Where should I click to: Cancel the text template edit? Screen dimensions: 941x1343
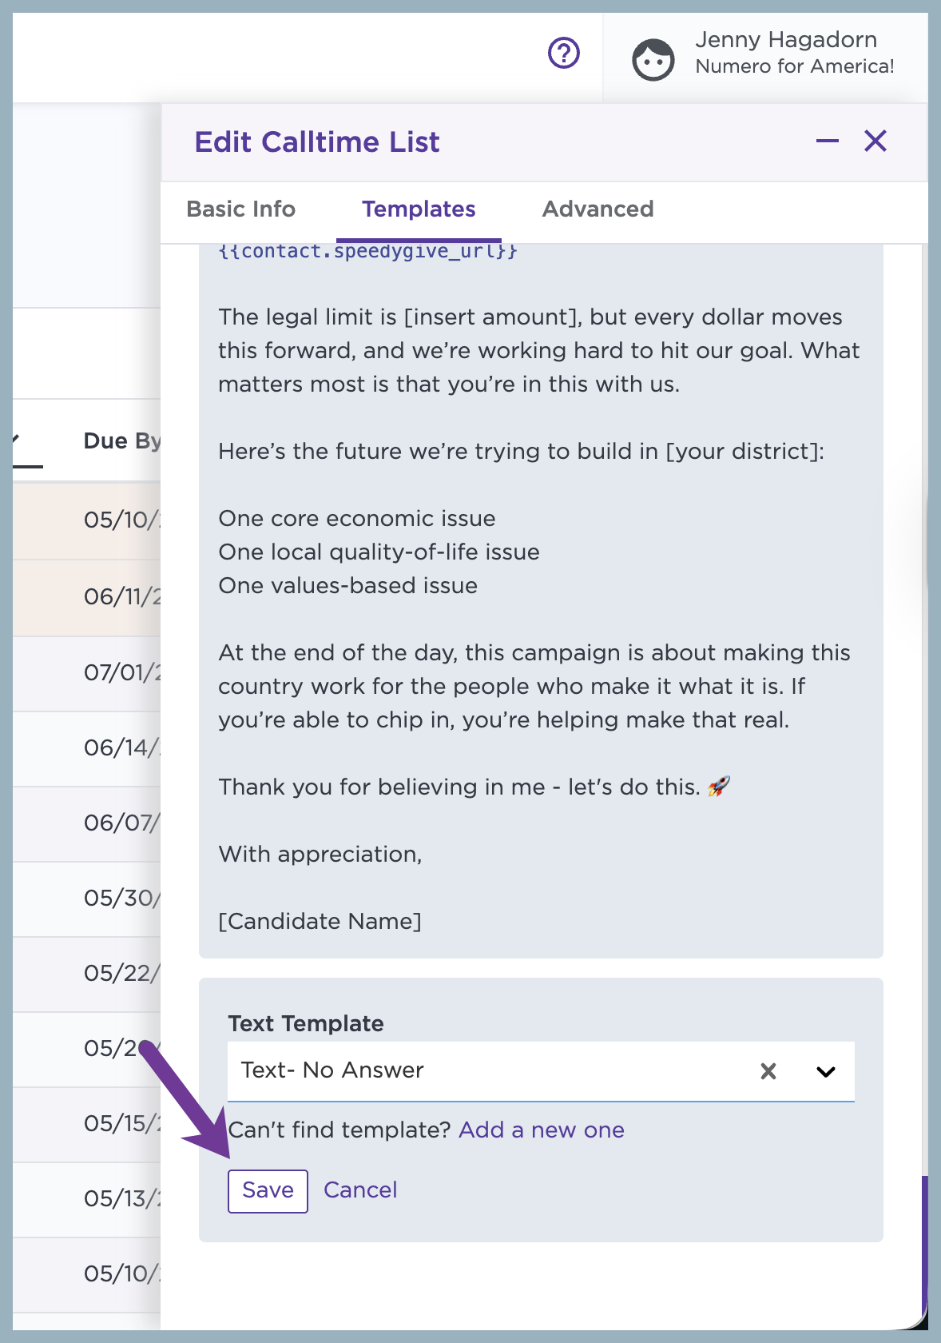pos(360,1190)
